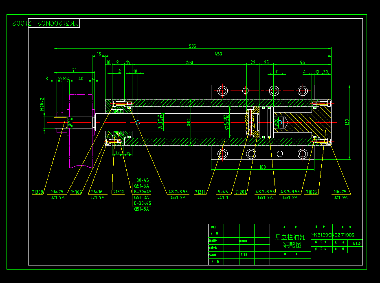The width and height of the screenshot is (380, 283).
Task: Select YK3120CNC2 71002 in title block
Action: coord(333,235)
